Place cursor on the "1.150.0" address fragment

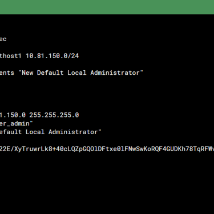tap(13, 115)
